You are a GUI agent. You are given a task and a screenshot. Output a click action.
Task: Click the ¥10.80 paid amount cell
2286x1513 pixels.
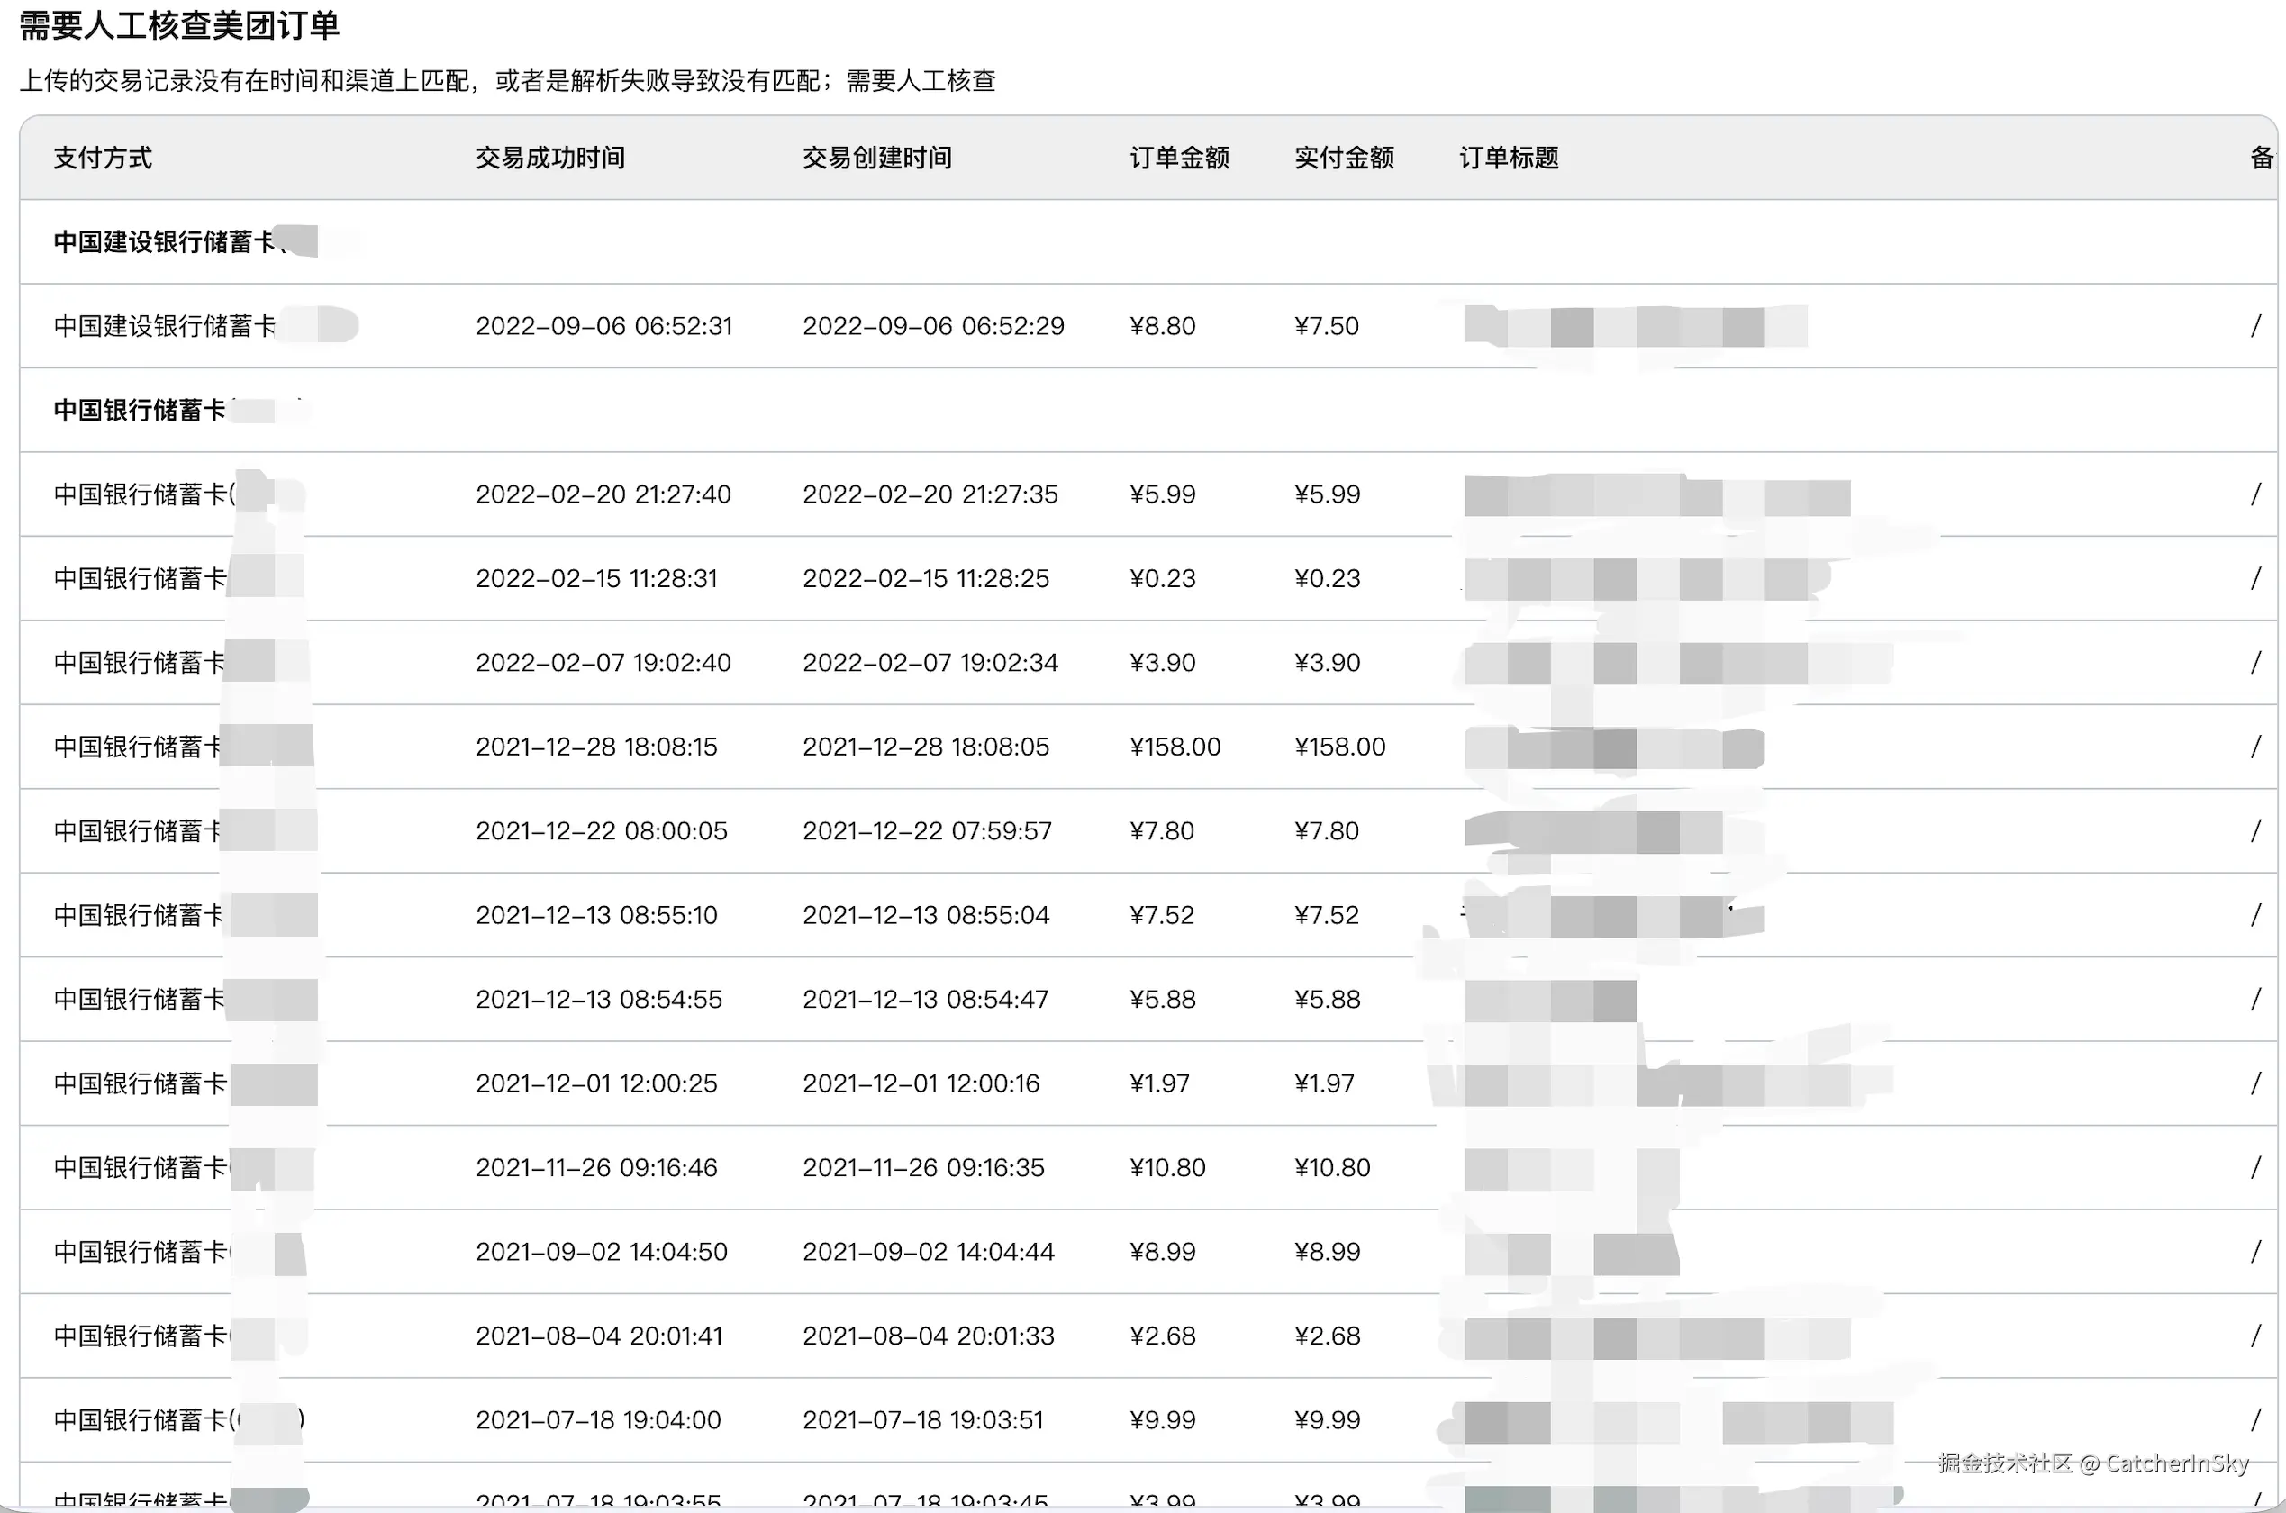pos(1333,1167)
